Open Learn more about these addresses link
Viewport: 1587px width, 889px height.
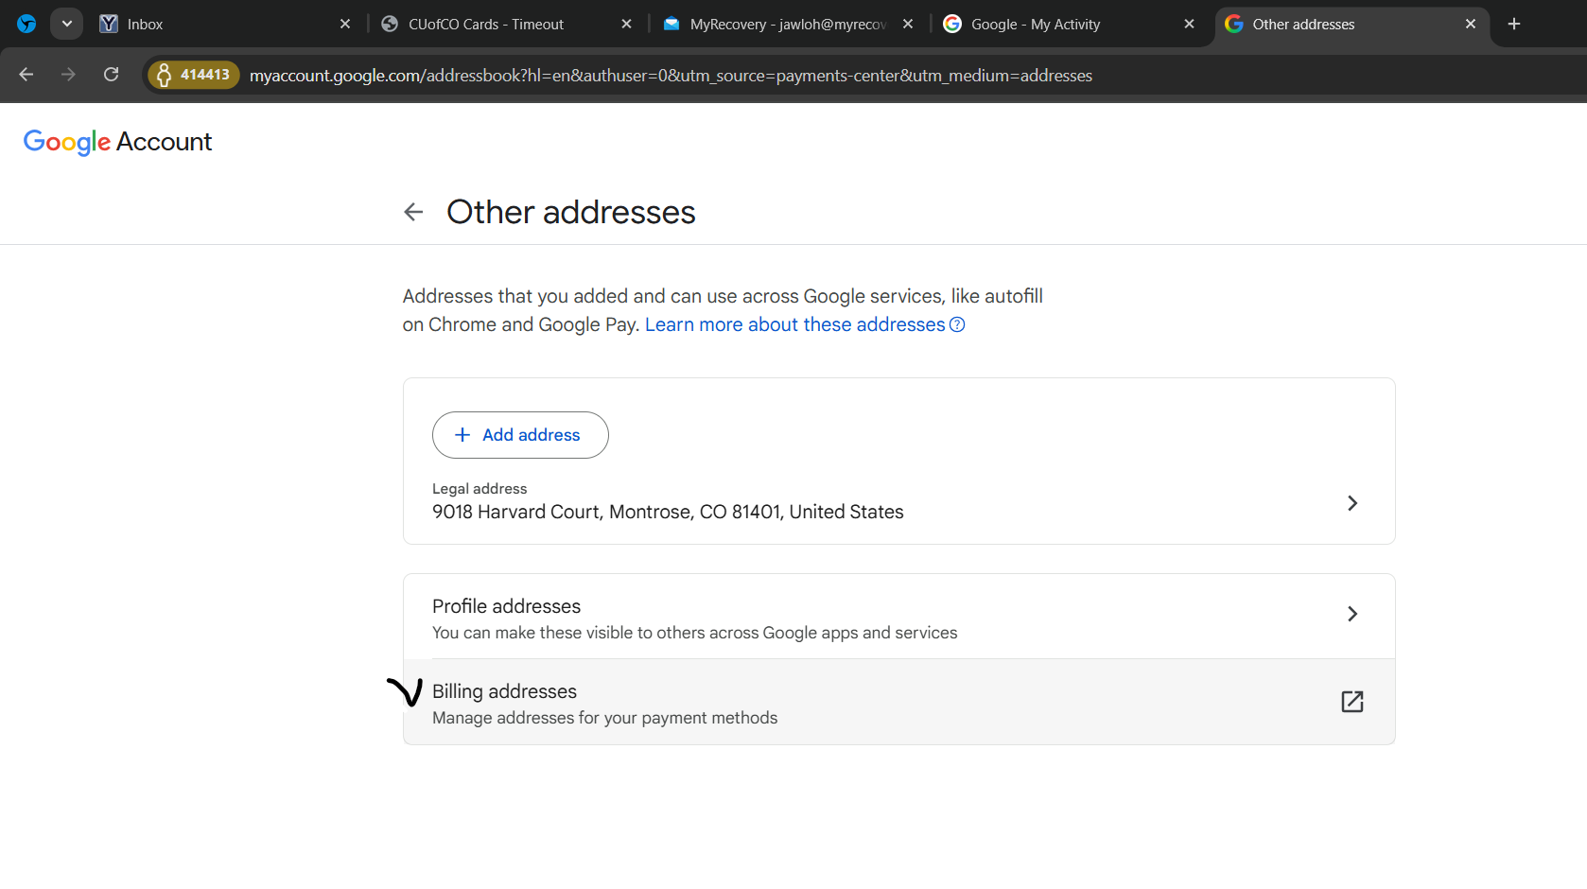(794, 325)
